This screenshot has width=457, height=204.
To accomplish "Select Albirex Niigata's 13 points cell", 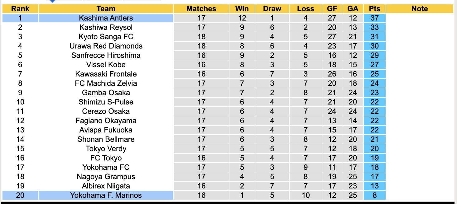I will pyautogui.click(x=374, y=186).
